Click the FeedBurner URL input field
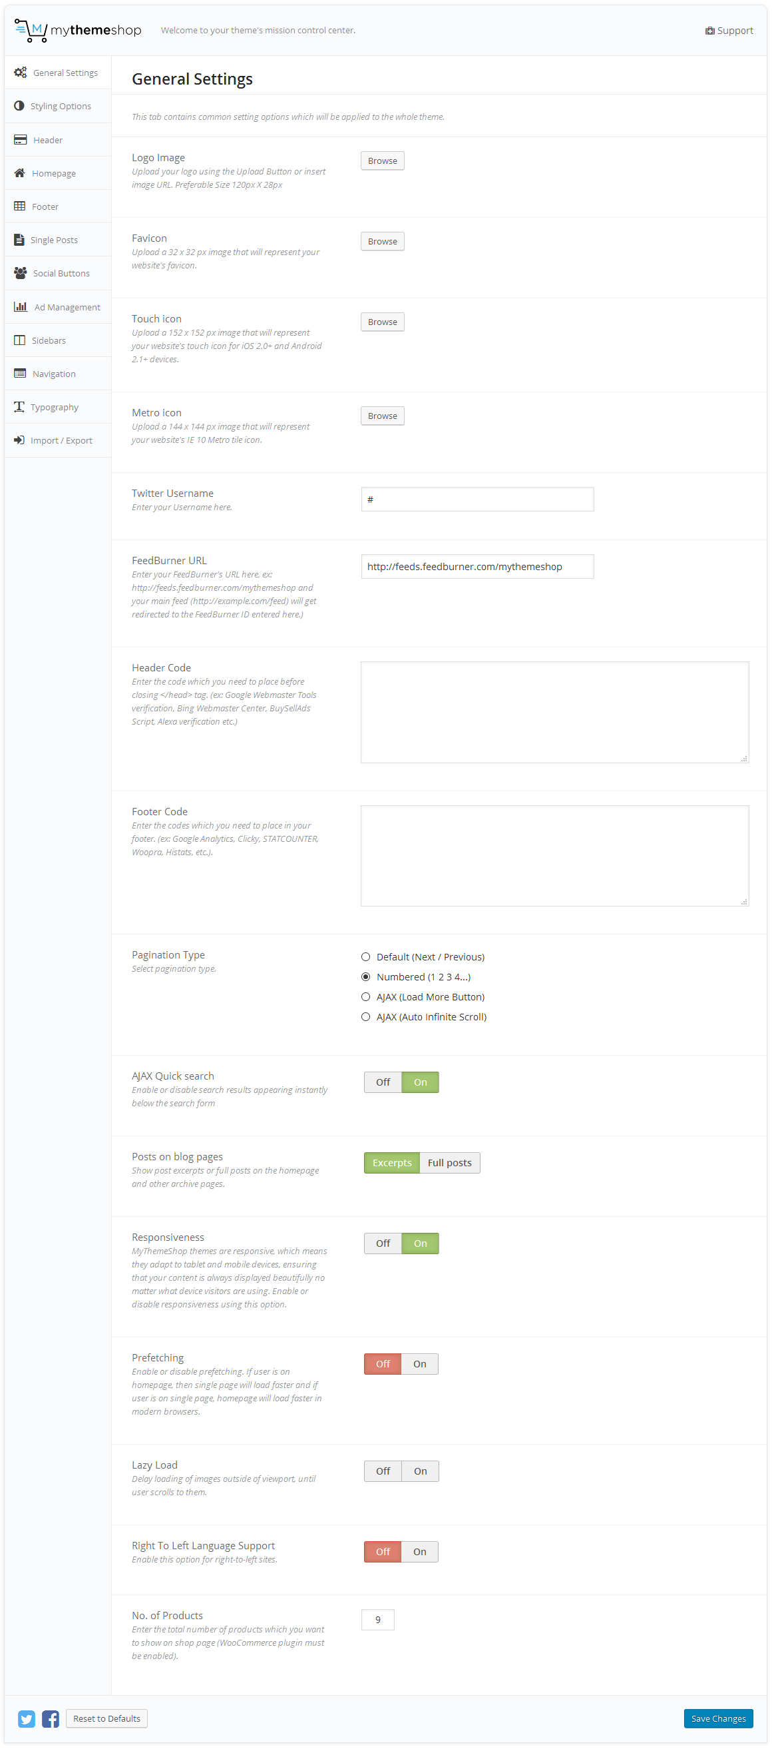 [477, 567]
